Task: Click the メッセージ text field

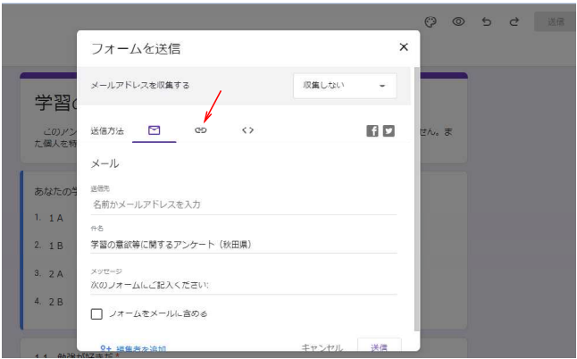Action: (x=244, y=285)
